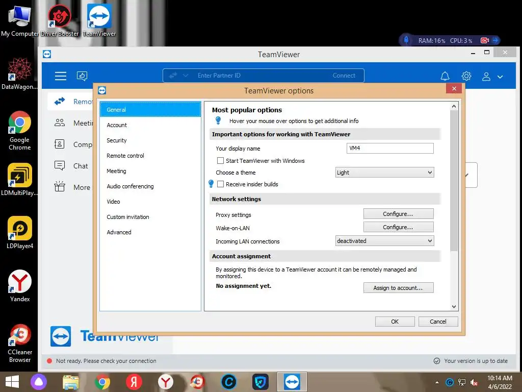Open the DataWagon desktop shortcut

(x=20, y=73)
